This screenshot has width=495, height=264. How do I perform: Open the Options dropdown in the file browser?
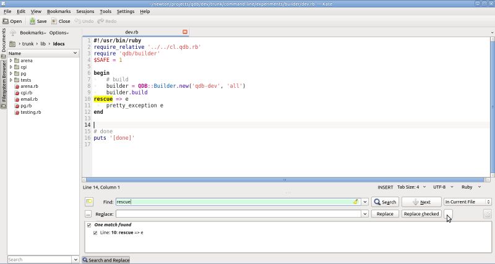pos(59,33)
